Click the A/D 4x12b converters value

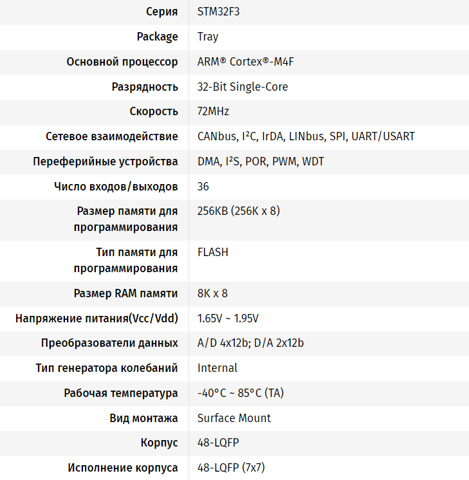[x=250, y=343]
